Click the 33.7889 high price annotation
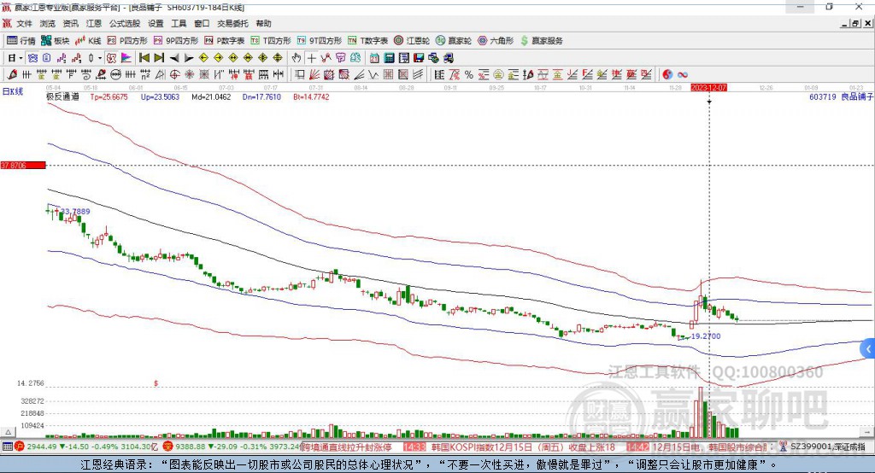The height and width of the screenshot is (473, 875). pos(75,212)
